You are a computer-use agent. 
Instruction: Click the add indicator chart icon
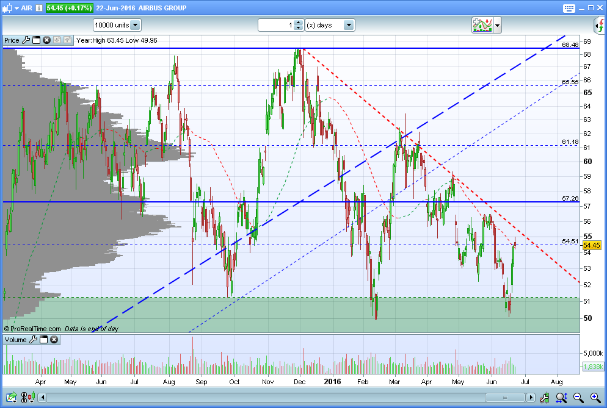click(x=482, y=25)
